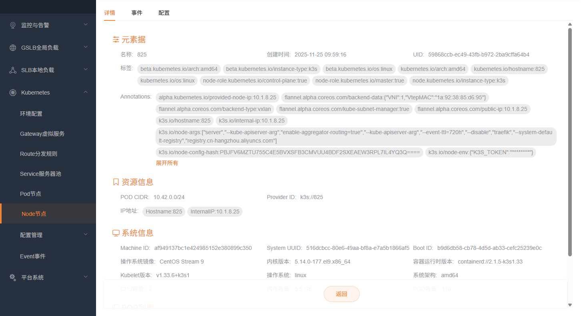Collapse the Kubernetes menu chevron

click(x=86, y=92)
